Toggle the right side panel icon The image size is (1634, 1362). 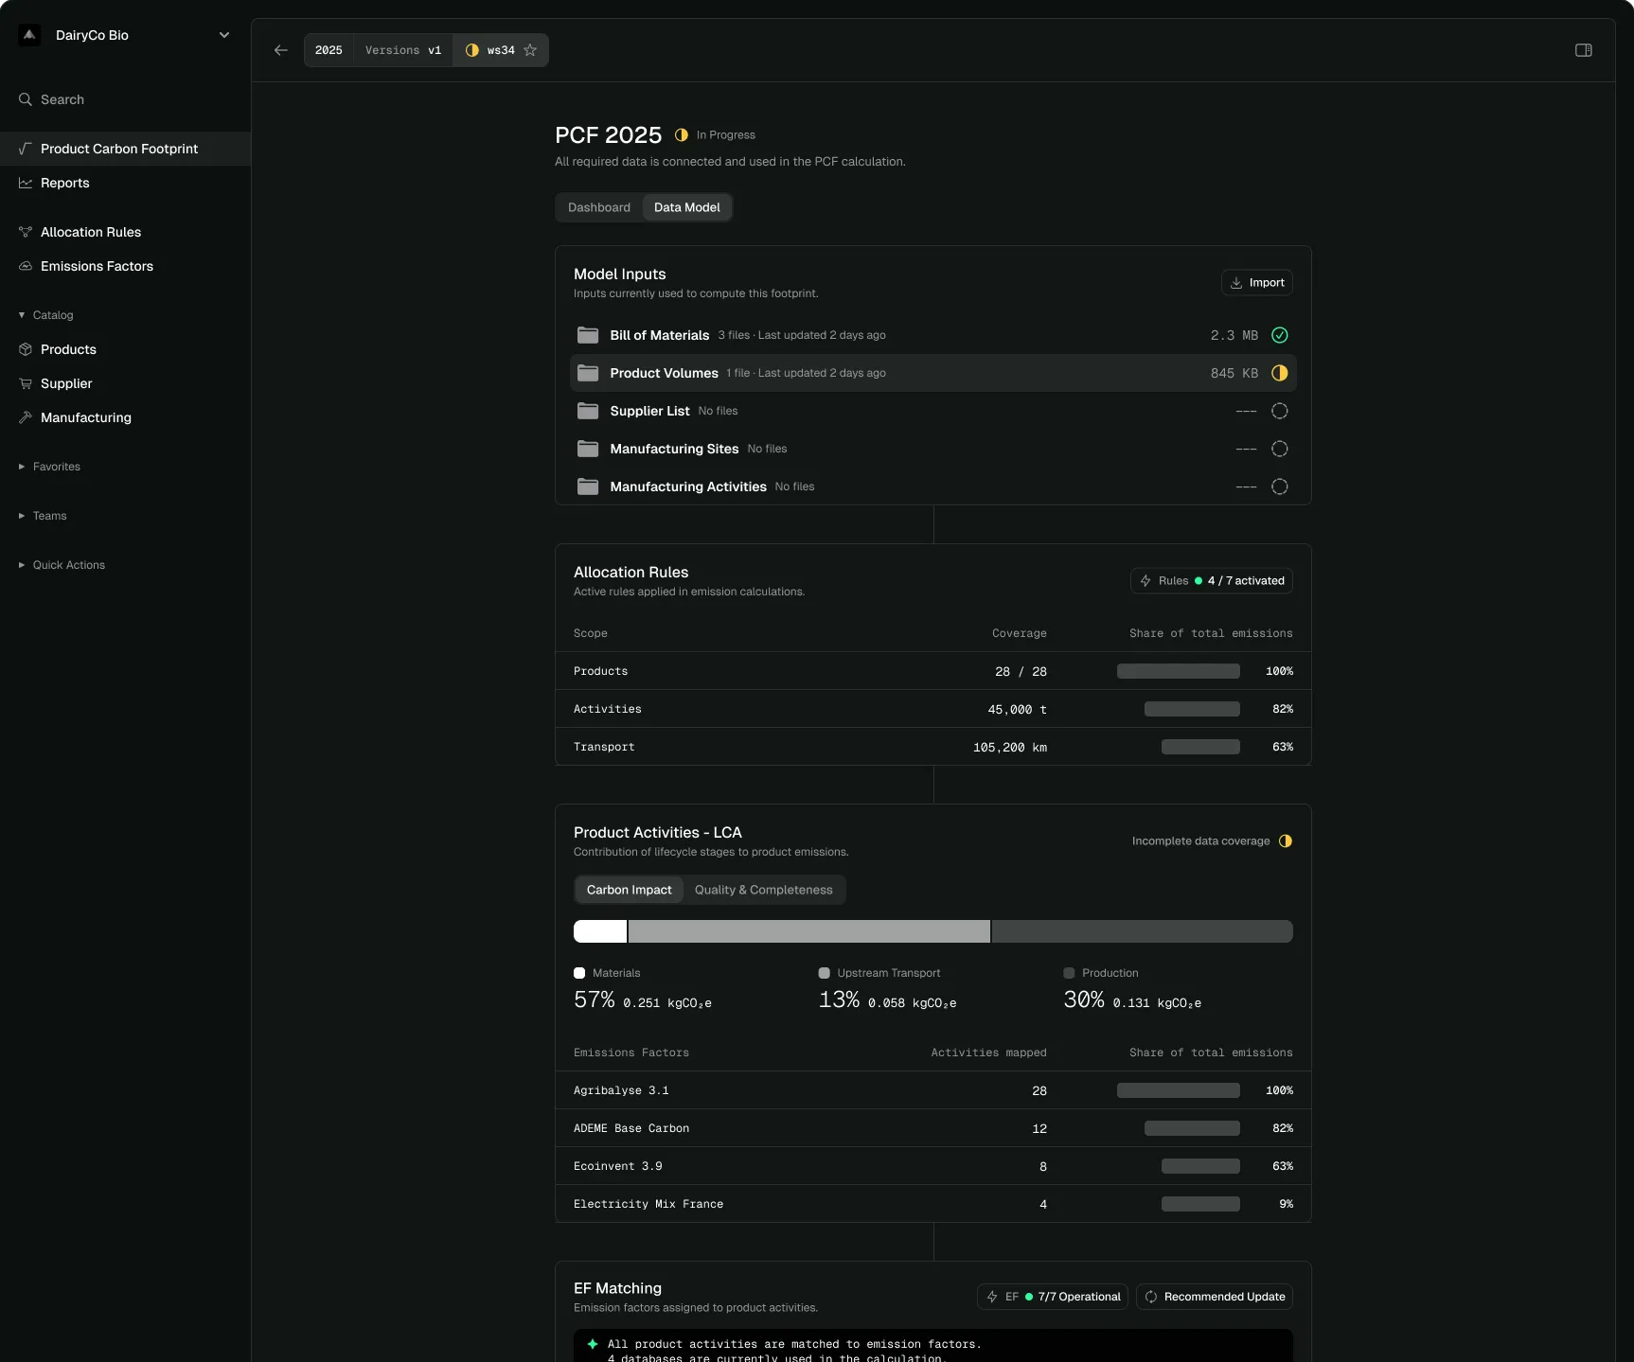point(1584,50)
